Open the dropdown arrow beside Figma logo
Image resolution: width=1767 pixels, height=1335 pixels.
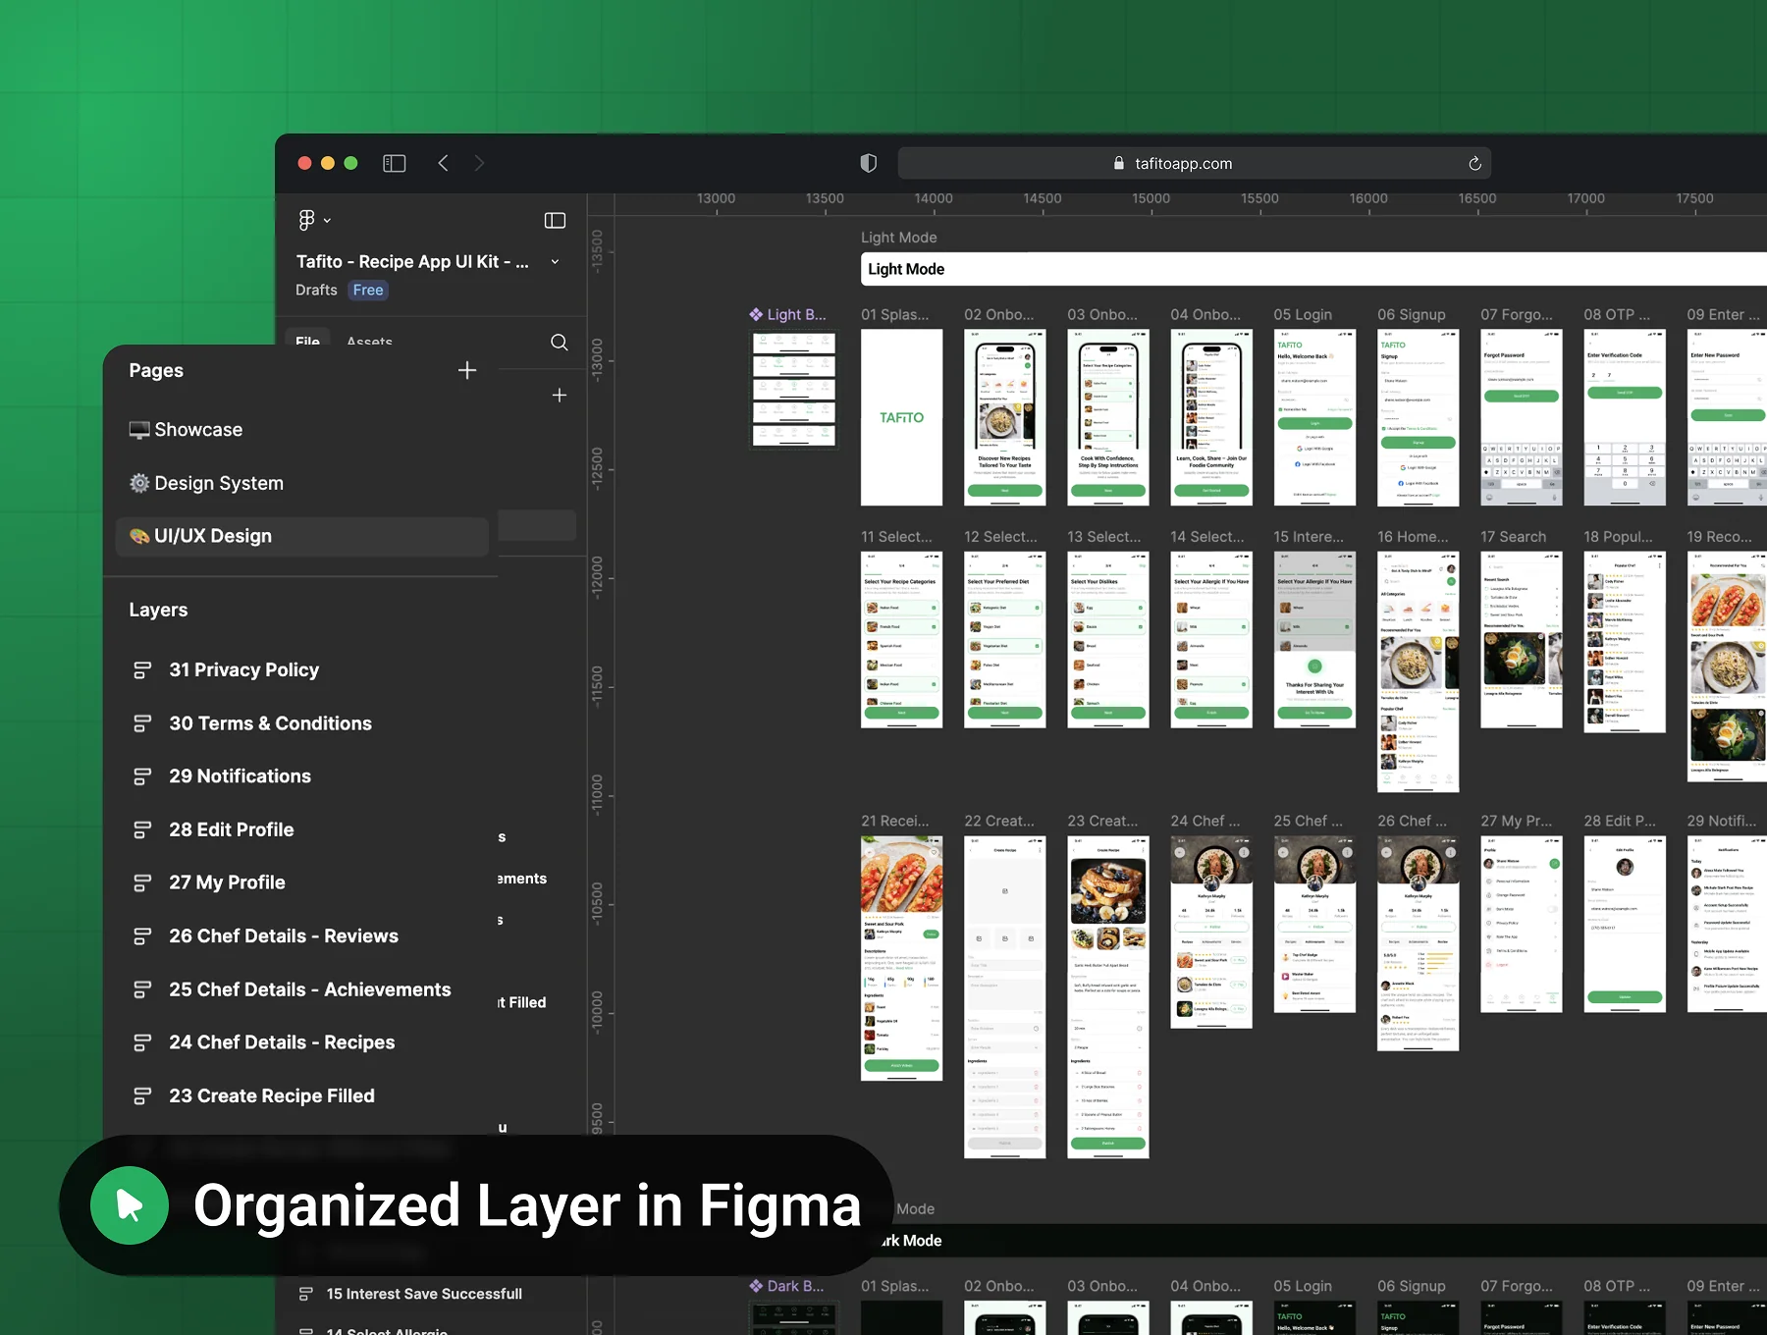(x=327, y=221)
